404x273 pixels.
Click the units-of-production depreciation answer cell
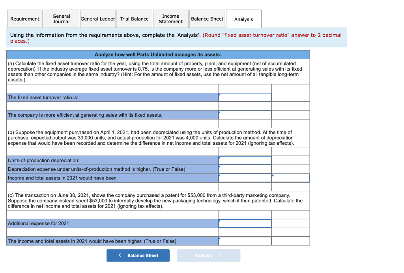(x=245, y=160)
